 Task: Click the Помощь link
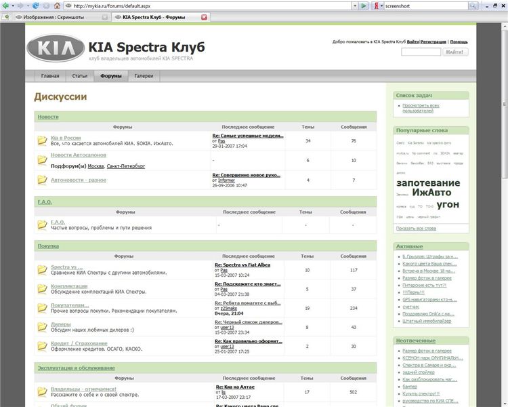coord(459,42)
